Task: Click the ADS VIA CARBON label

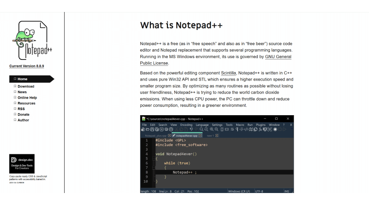Action: (17, 183)
